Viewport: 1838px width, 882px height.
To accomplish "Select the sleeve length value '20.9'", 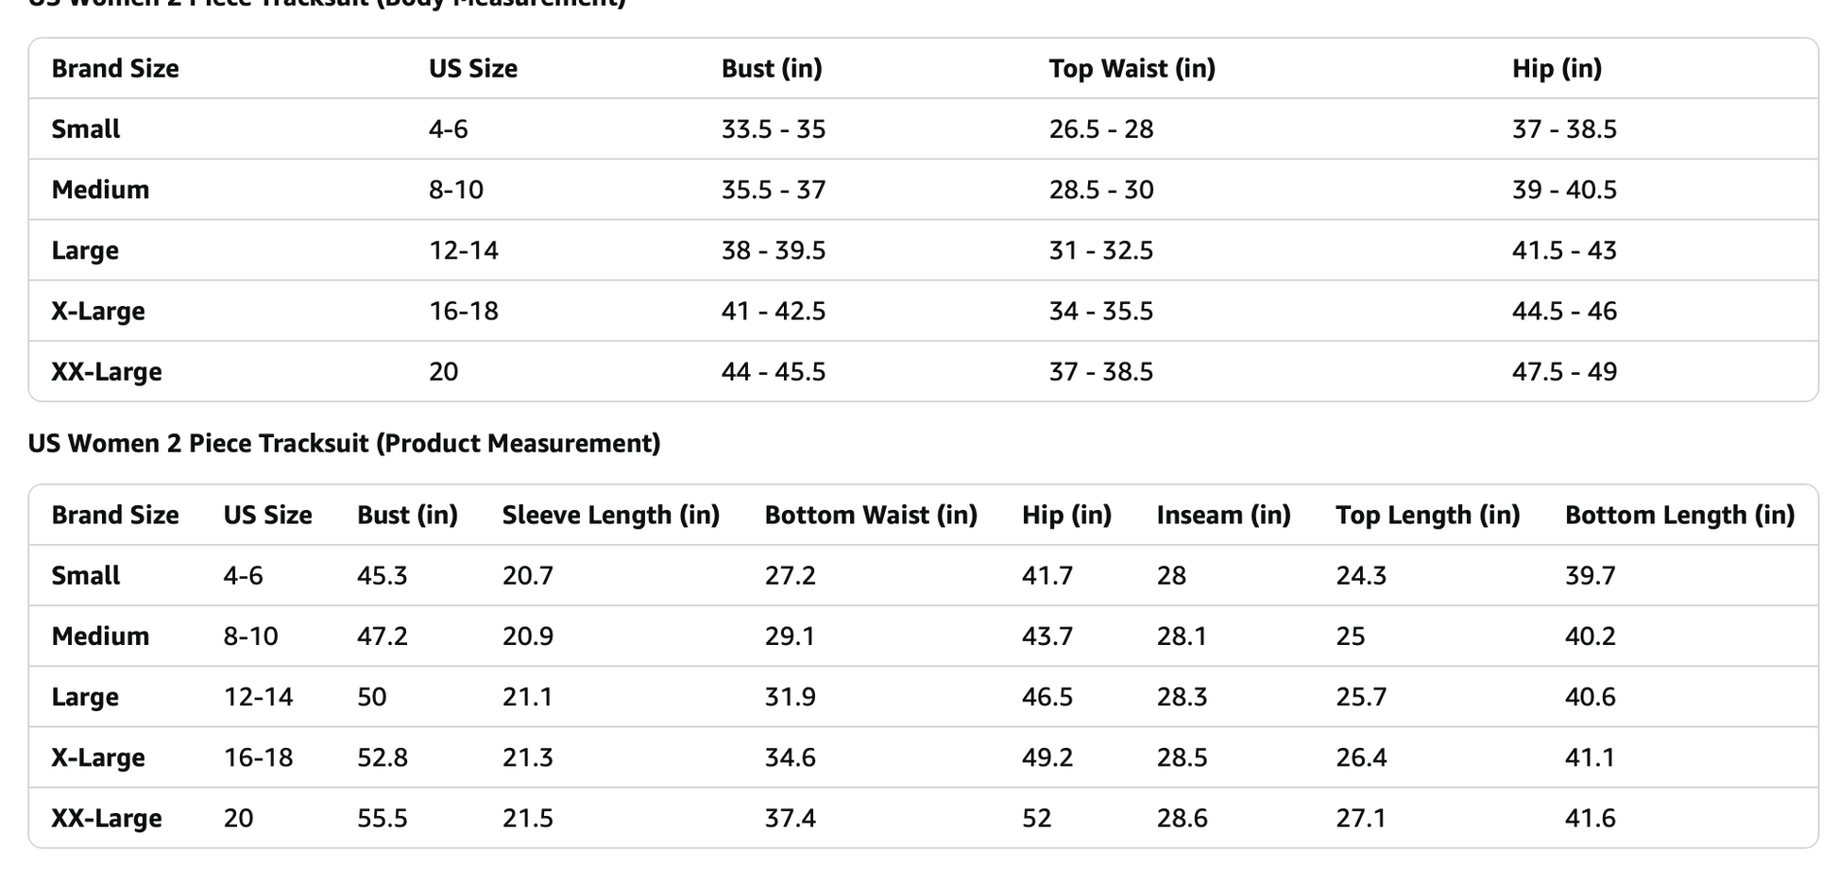I will point(527,636).
